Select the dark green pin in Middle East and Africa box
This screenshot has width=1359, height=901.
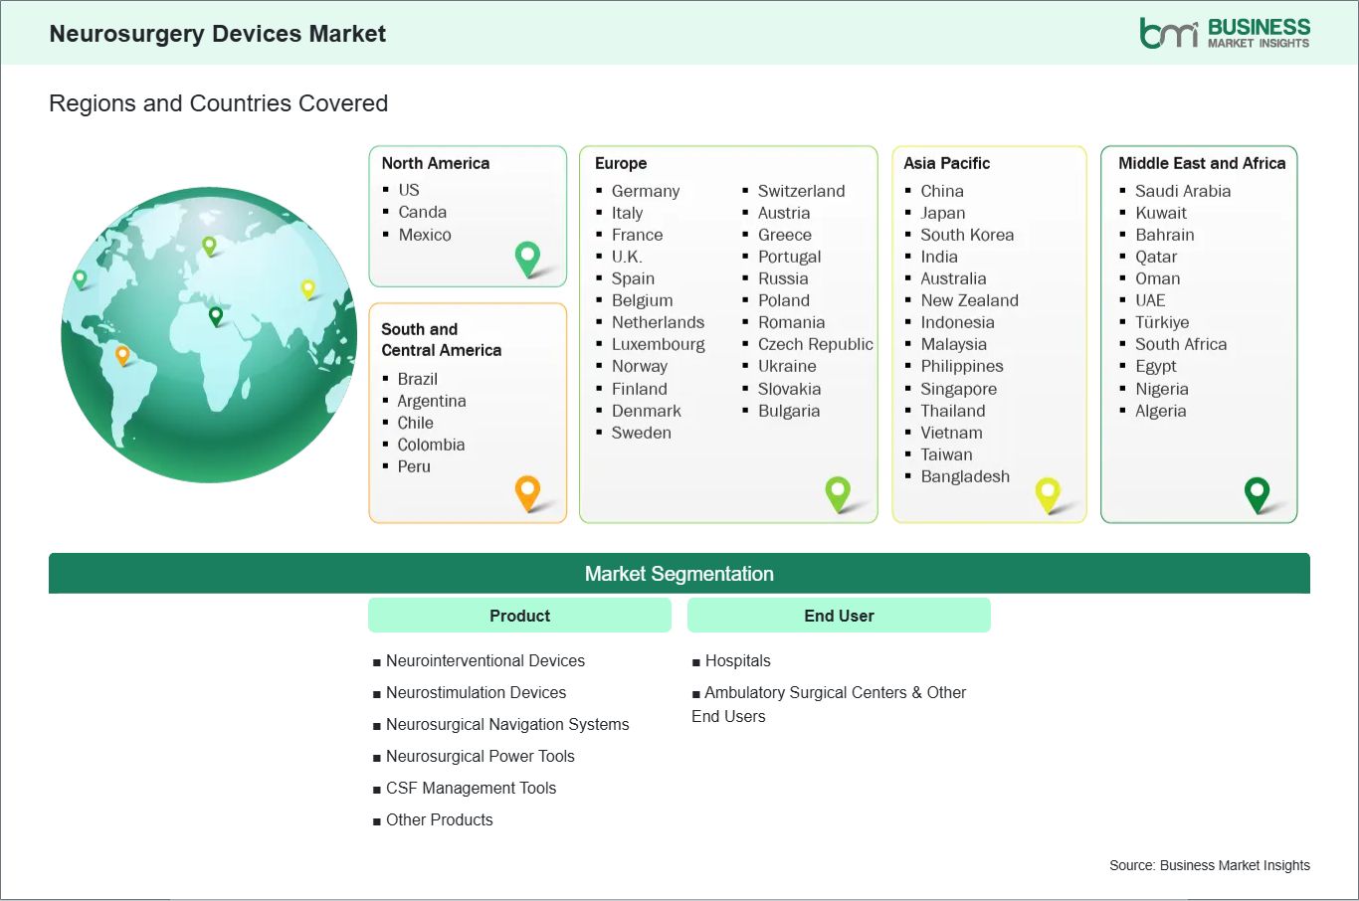click(1258, 492)
